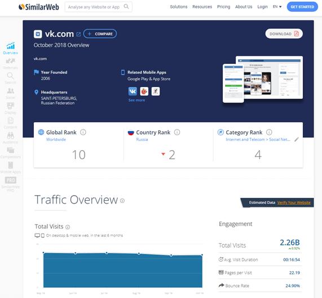Click the Category Rank compass icon
The height and width of the screenshot is (298, 322).
(x=220, y=132)
